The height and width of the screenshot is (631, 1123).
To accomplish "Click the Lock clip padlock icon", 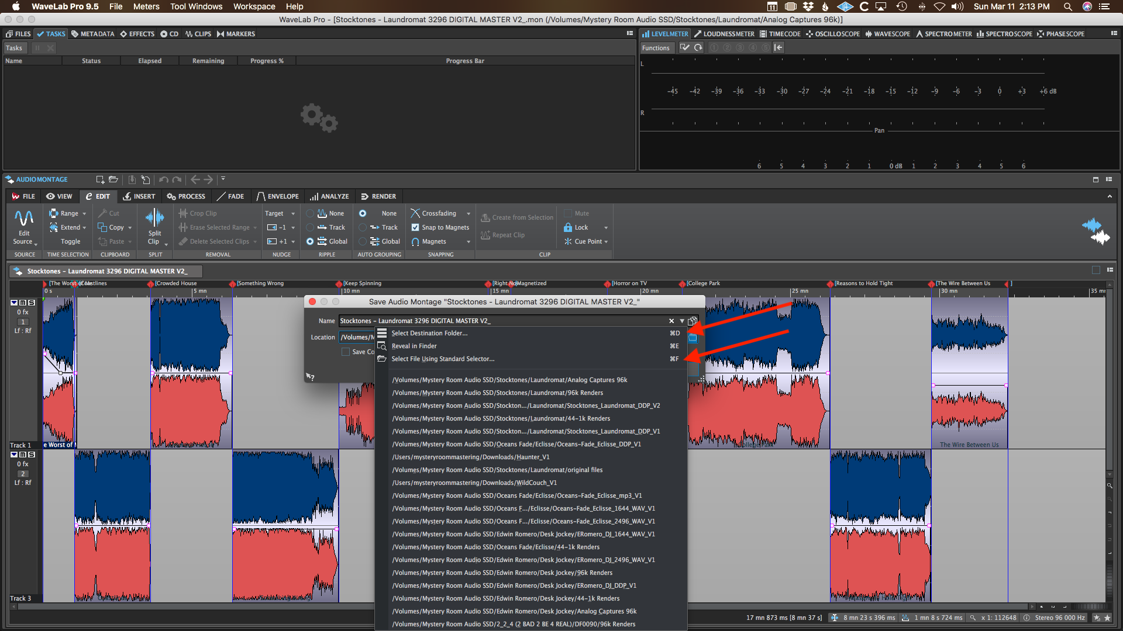I will point(567,227).
